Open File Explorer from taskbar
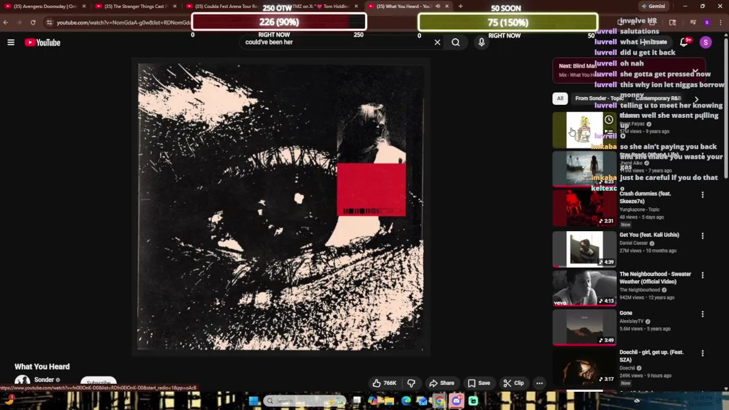Viewport: 729px width, 410px height. coord(389,401)
